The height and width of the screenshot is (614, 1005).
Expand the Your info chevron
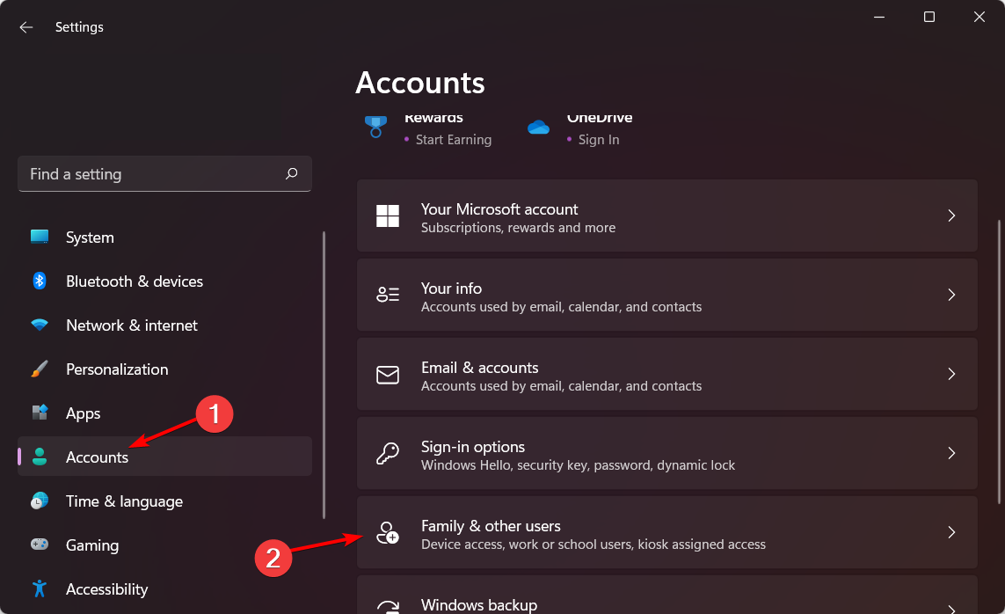951,295
